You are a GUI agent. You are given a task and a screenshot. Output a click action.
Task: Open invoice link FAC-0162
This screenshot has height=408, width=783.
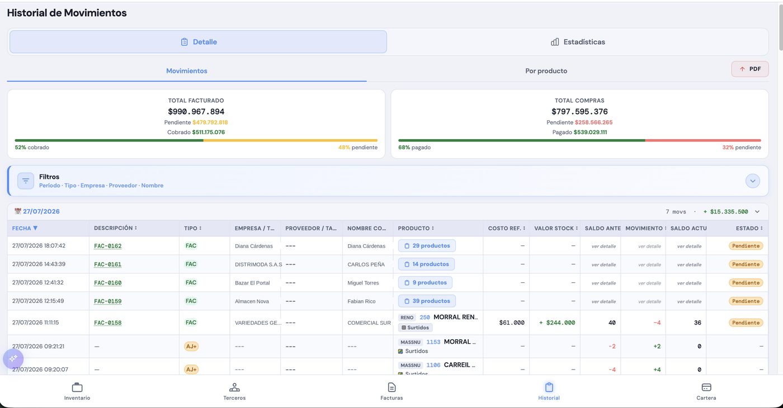(x=107, y=246)
